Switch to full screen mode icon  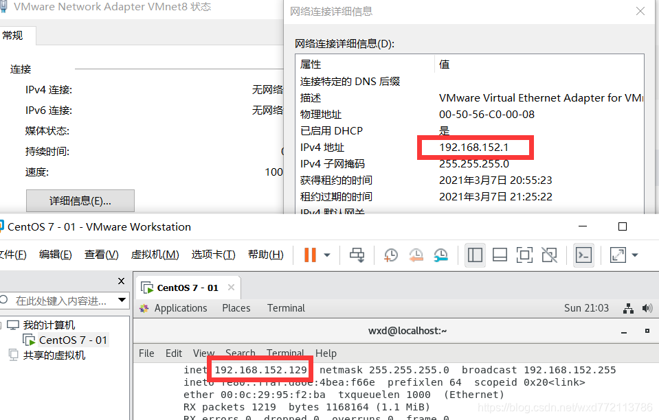[x=524, y=255]
